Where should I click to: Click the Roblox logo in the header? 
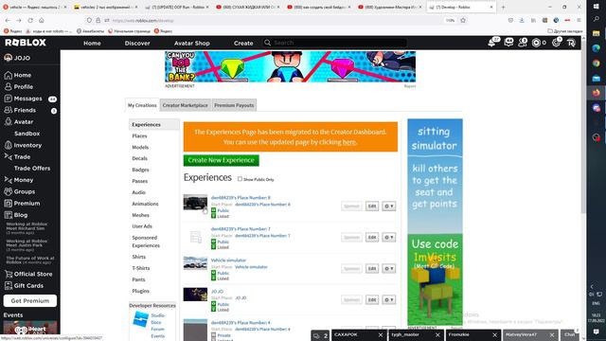tap(26, 43)
